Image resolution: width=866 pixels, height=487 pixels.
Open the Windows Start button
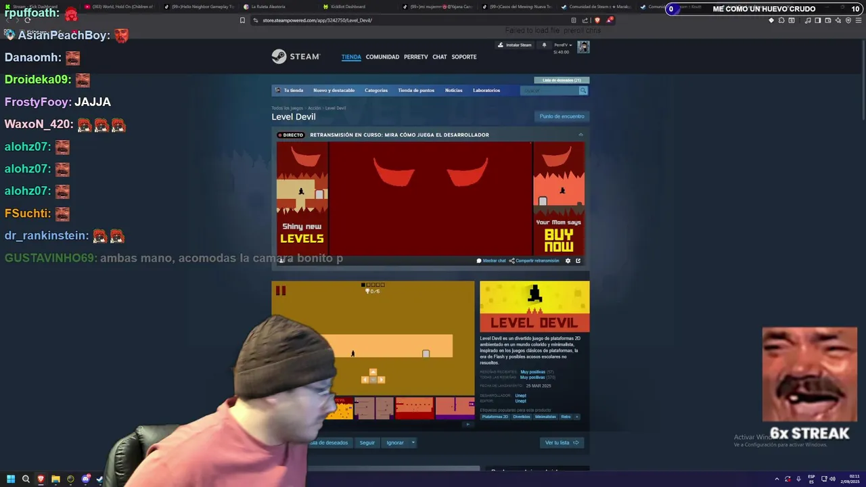coord(11,479)
